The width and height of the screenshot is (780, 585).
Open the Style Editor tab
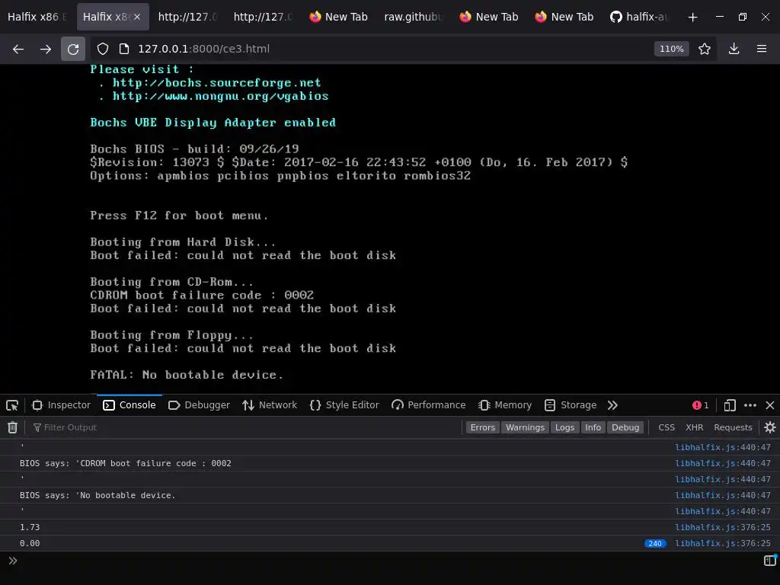coord(344,405)
